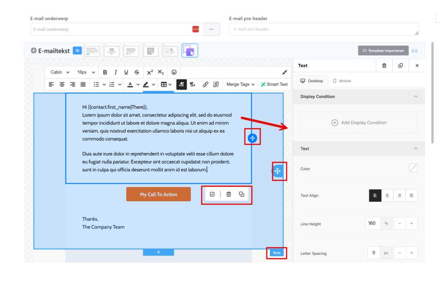Select center alignment in Text Align panel
440x281 pixels.
[x=387, y=196]
